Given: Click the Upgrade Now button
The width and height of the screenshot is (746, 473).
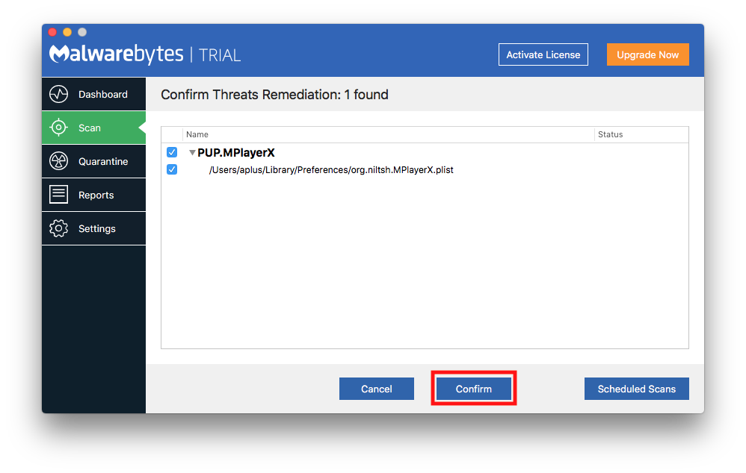Looking at the screenshot, I should click(x=647, y=54).
